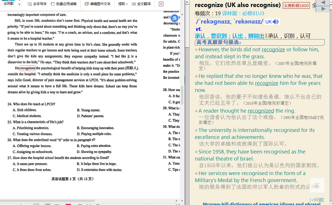332x205 pixels.
Task: Click the document's vertical scrollbar thumb
Action: (182, 95)
